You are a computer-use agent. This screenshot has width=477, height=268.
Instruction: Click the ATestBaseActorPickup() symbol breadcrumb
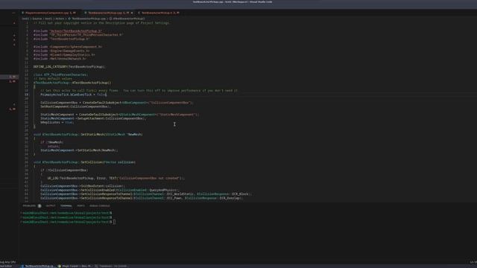[127, 19]
